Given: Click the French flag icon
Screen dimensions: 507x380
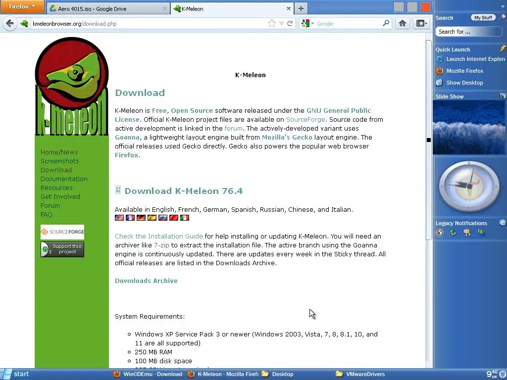Looking at the screenshot, I should click(130, 218).
